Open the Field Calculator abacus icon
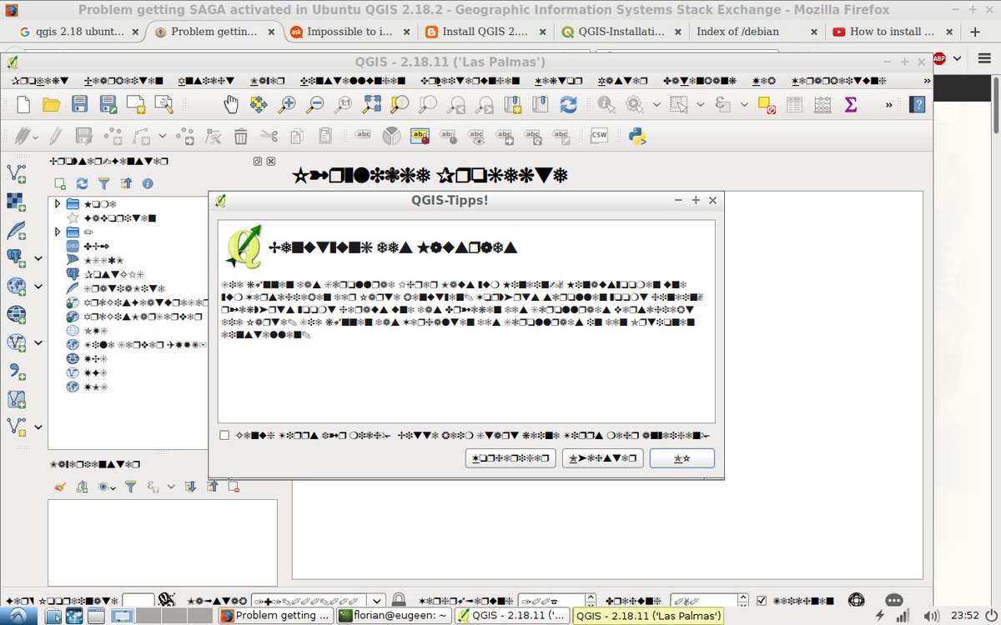The height and width of the screenshot is (625, 1001). click(x=822, y=104)
